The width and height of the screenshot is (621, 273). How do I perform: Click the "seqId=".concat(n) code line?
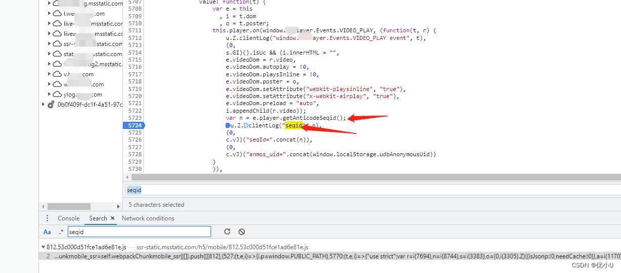[269, 140]
